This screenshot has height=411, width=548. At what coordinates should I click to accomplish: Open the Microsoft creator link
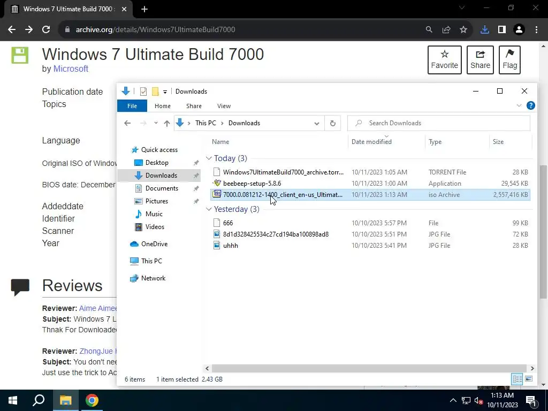click(x=71, y=69)
